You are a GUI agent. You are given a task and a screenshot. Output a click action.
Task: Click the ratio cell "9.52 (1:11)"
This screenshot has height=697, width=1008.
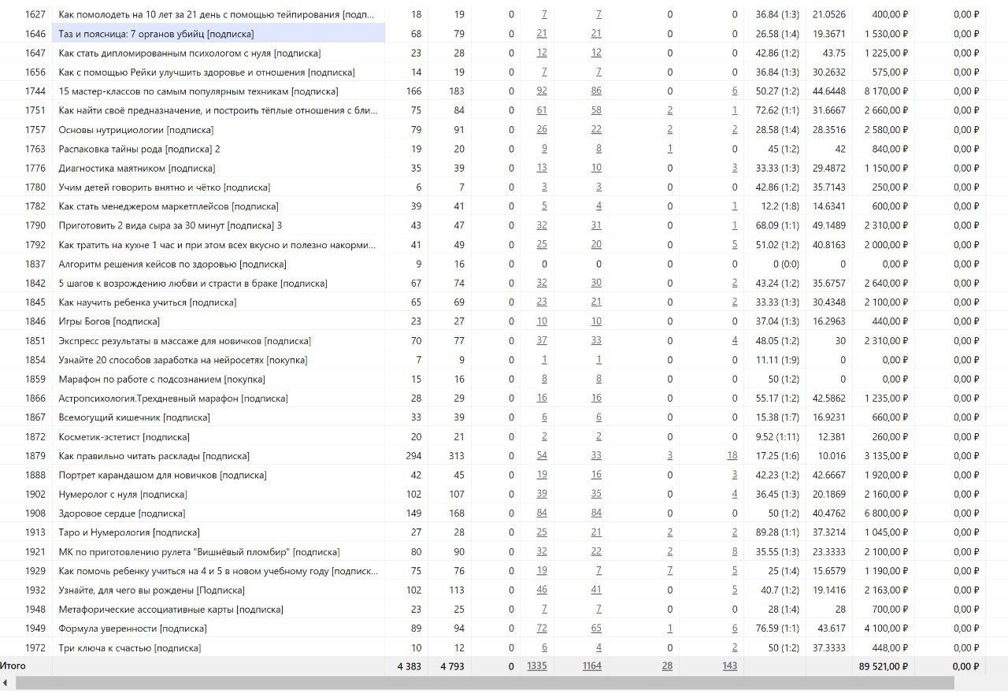coord(776,437)
